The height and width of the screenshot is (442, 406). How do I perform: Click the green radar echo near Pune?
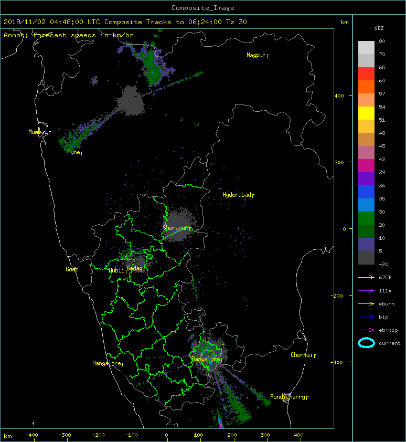(x=74, y=140)
